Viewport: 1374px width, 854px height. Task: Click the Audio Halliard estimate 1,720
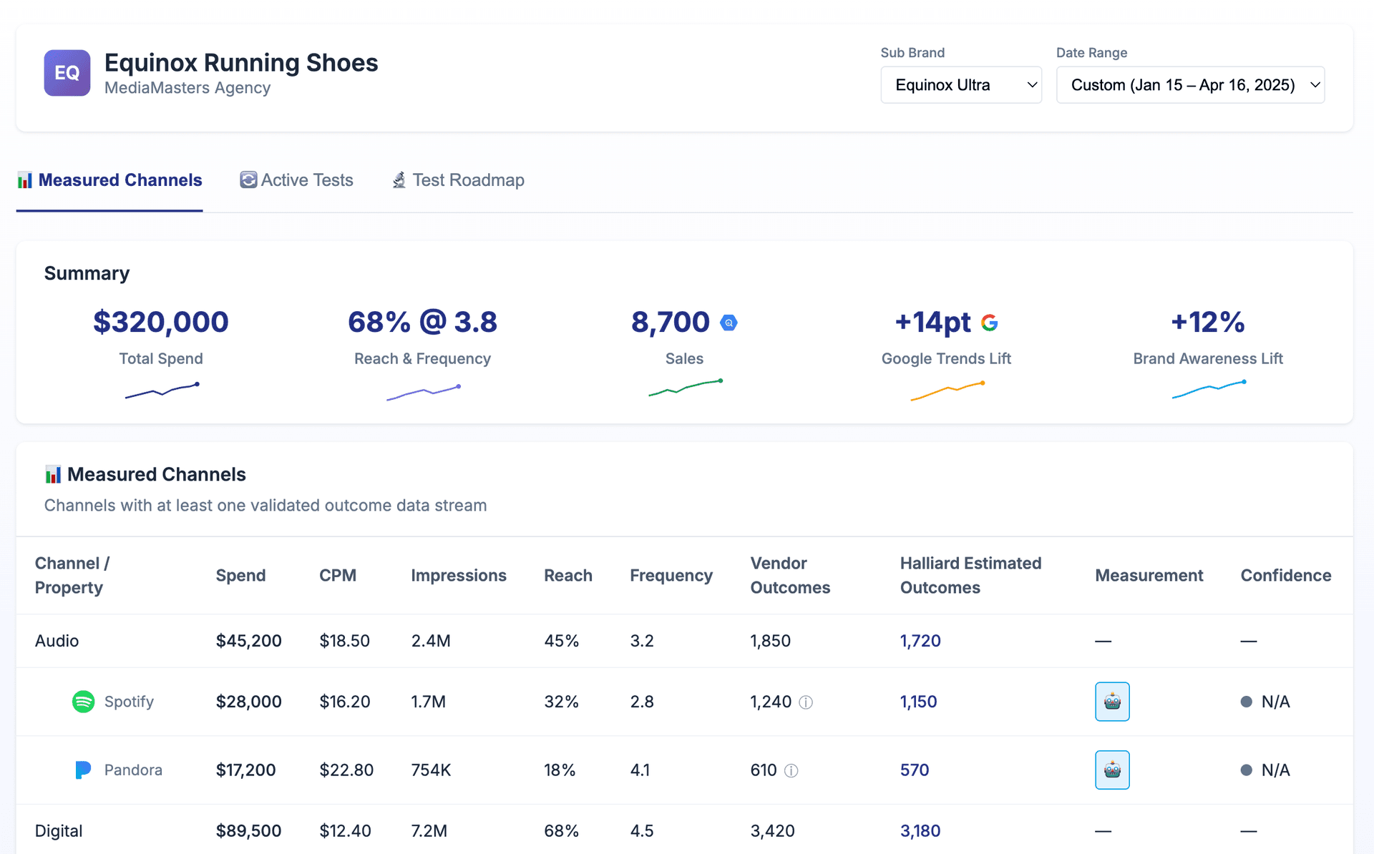pyautogui.click(x=920, y=641)
